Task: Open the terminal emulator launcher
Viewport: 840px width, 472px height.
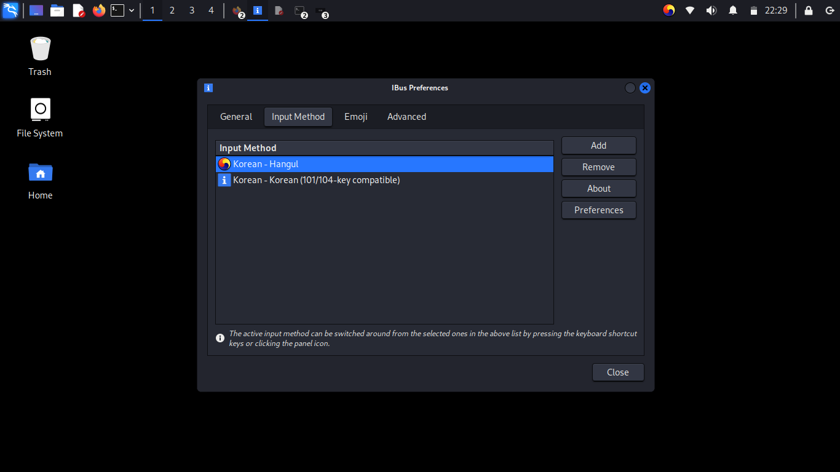Action: 117,10
